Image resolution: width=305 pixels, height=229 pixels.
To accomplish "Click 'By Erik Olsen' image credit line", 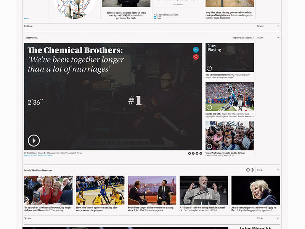I will pos(53,153).
